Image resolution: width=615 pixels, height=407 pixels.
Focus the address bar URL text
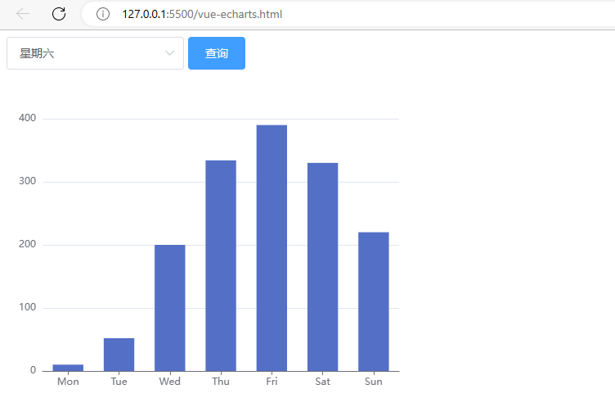click(202, 14)
